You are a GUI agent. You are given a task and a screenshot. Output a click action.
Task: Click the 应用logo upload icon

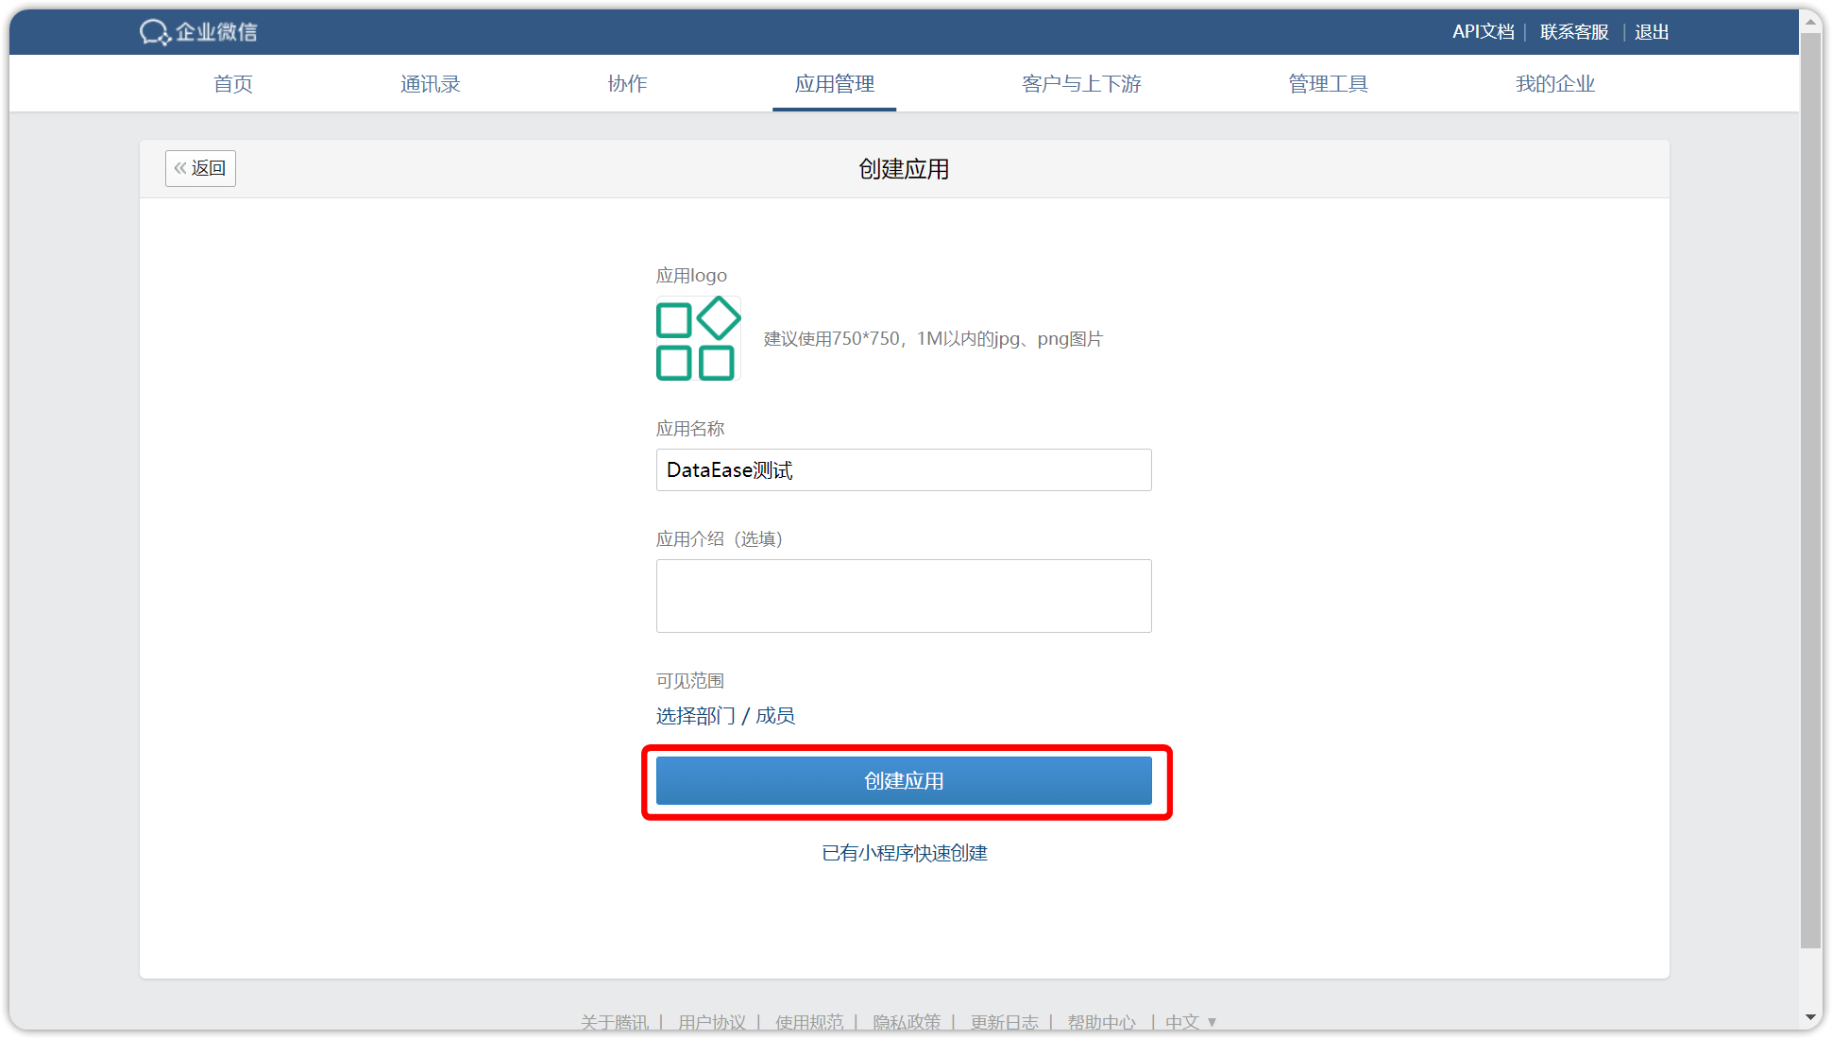697,338
